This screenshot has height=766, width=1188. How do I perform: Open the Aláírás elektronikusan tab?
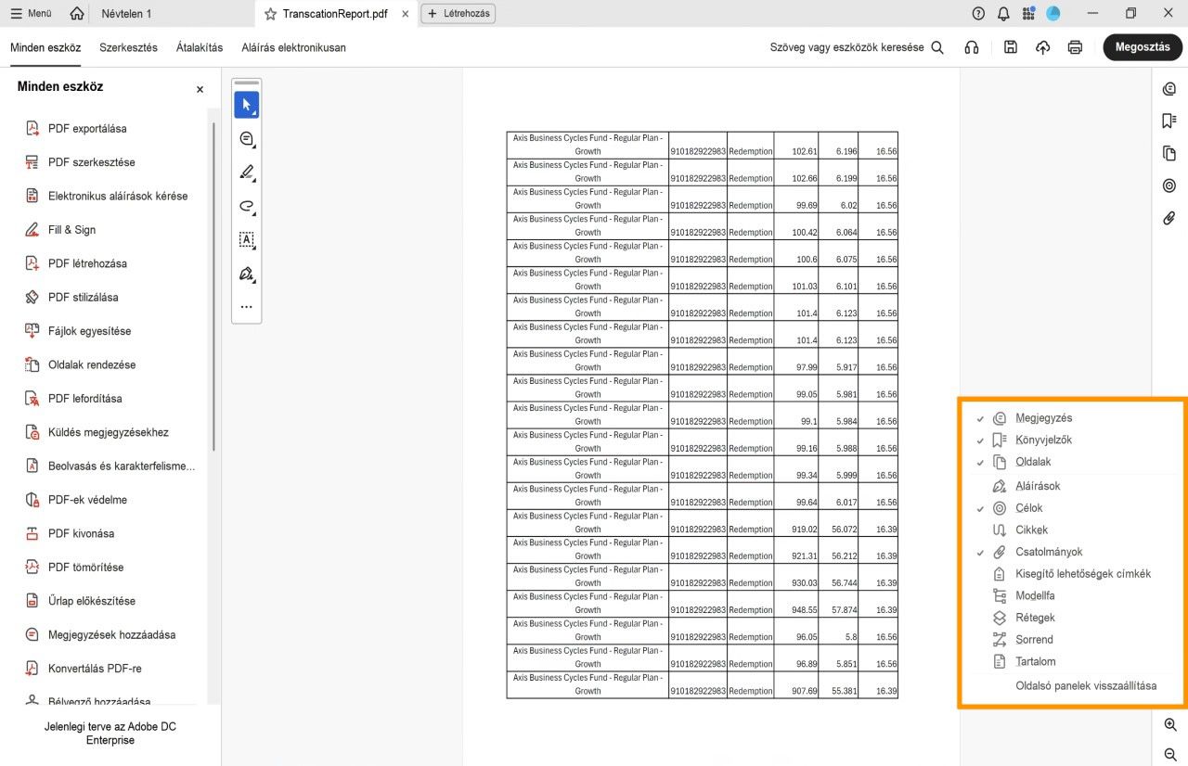pyautogui.click(x=293, y=47)
